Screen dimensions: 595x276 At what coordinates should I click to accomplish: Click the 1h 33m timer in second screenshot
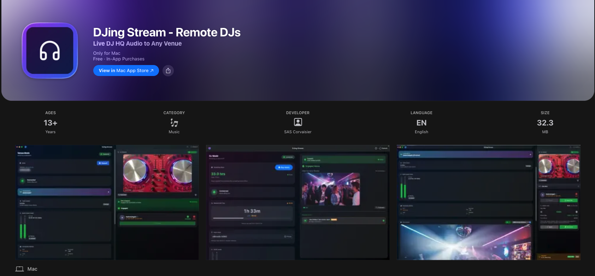[x=252, y=211]
